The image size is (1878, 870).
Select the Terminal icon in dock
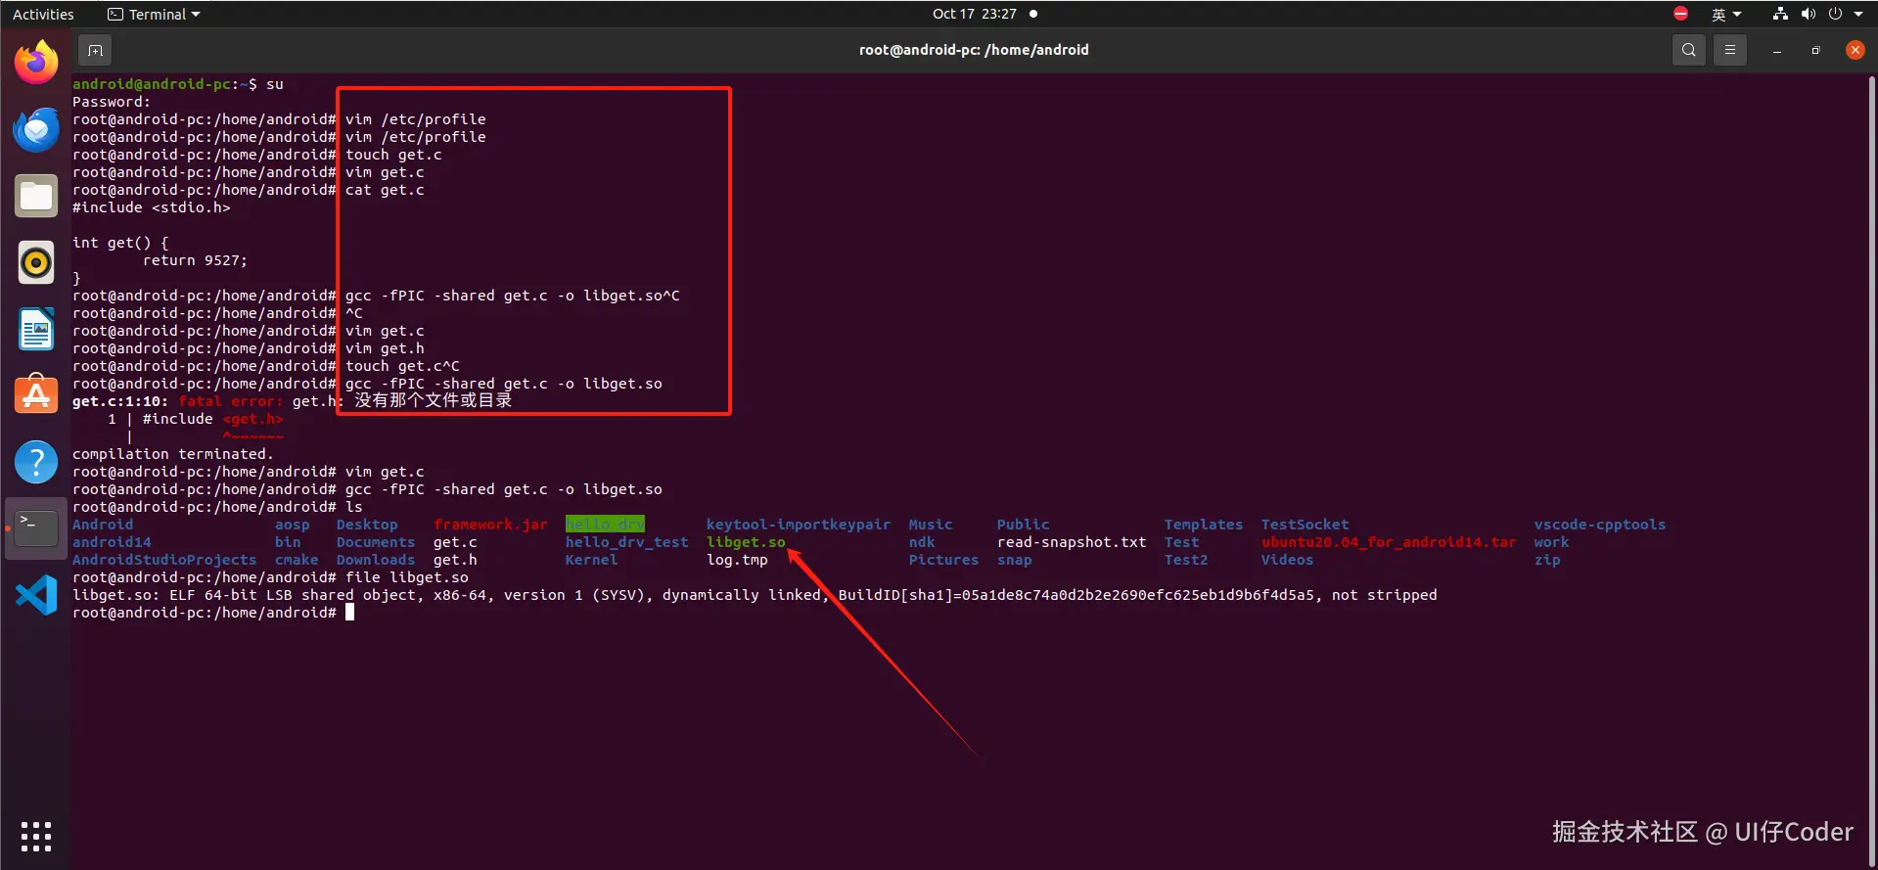point(36,528)
